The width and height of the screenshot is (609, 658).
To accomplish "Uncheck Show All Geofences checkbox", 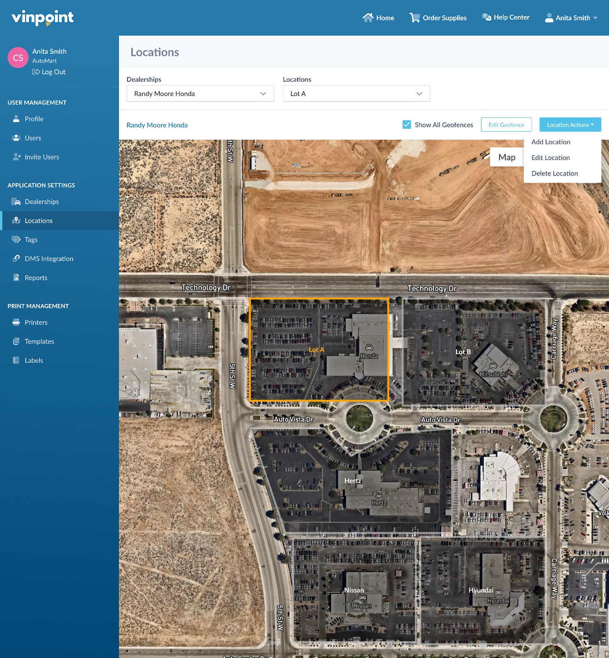I will 407,125.
